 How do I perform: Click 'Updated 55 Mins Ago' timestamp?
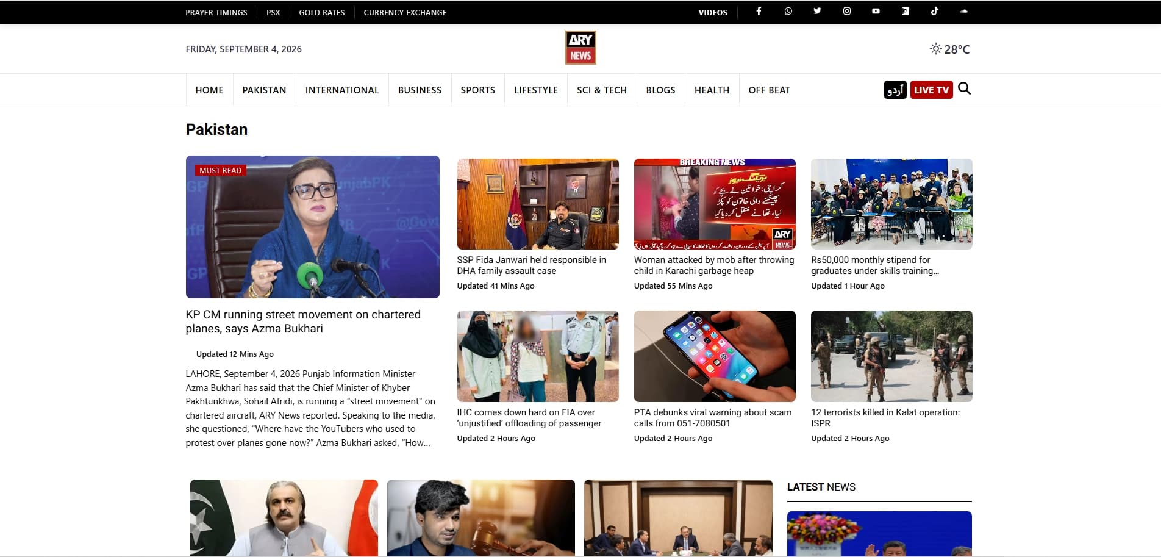click(x=673, y=286)
